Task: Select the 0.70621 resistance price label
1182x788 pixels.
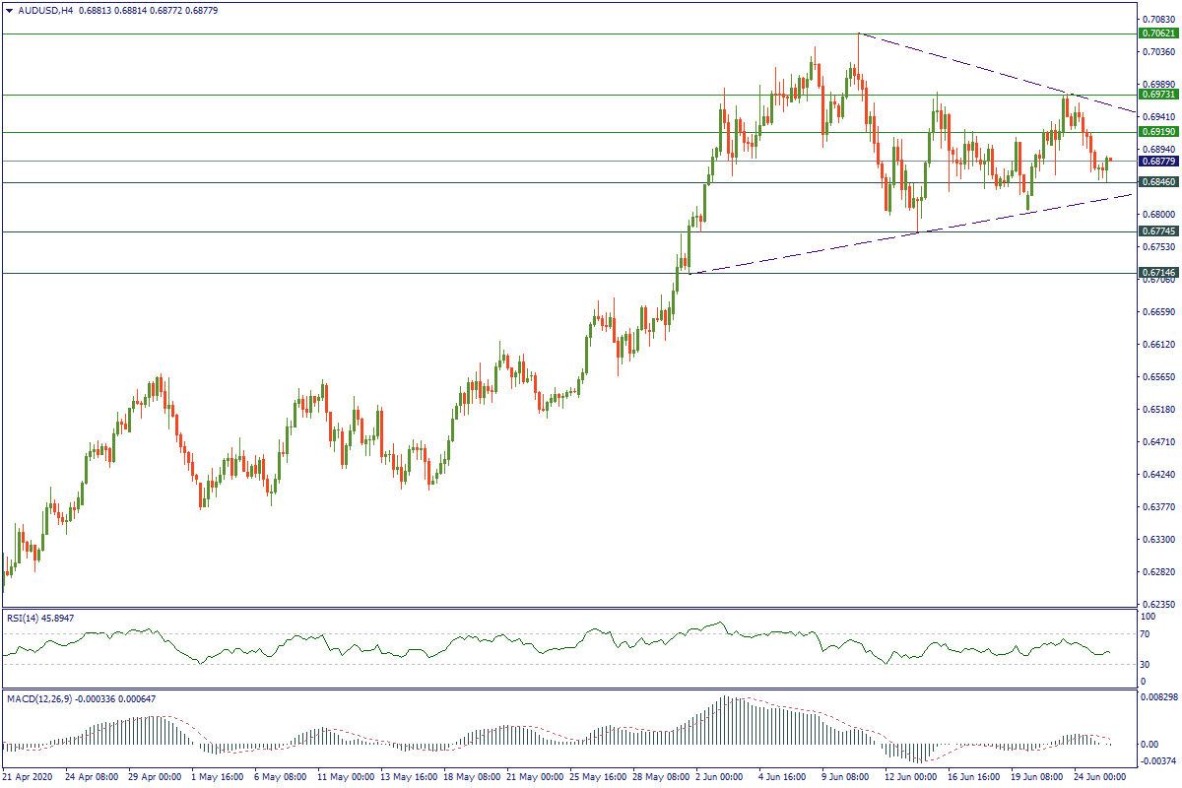Action: [x=1158, y=33]
